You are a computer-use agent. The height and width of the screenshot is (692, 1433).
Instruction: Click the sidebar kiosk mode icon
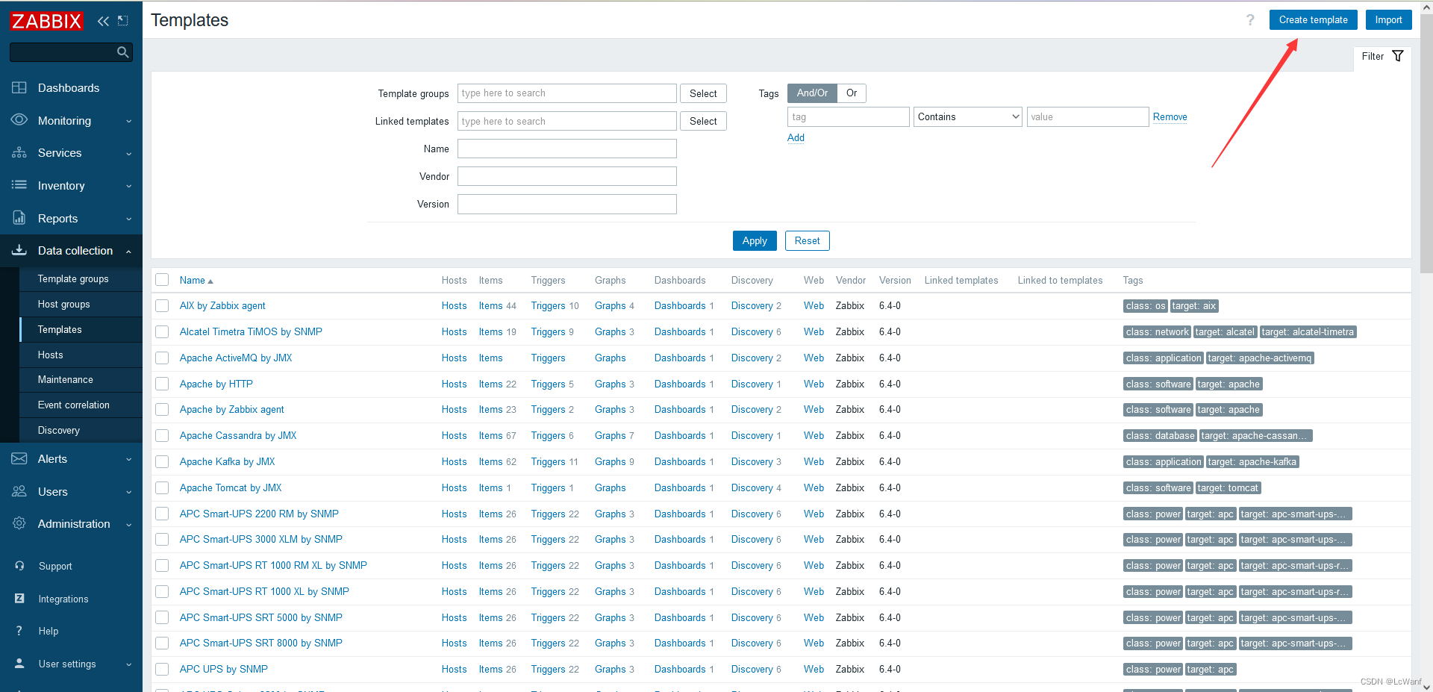123,21
